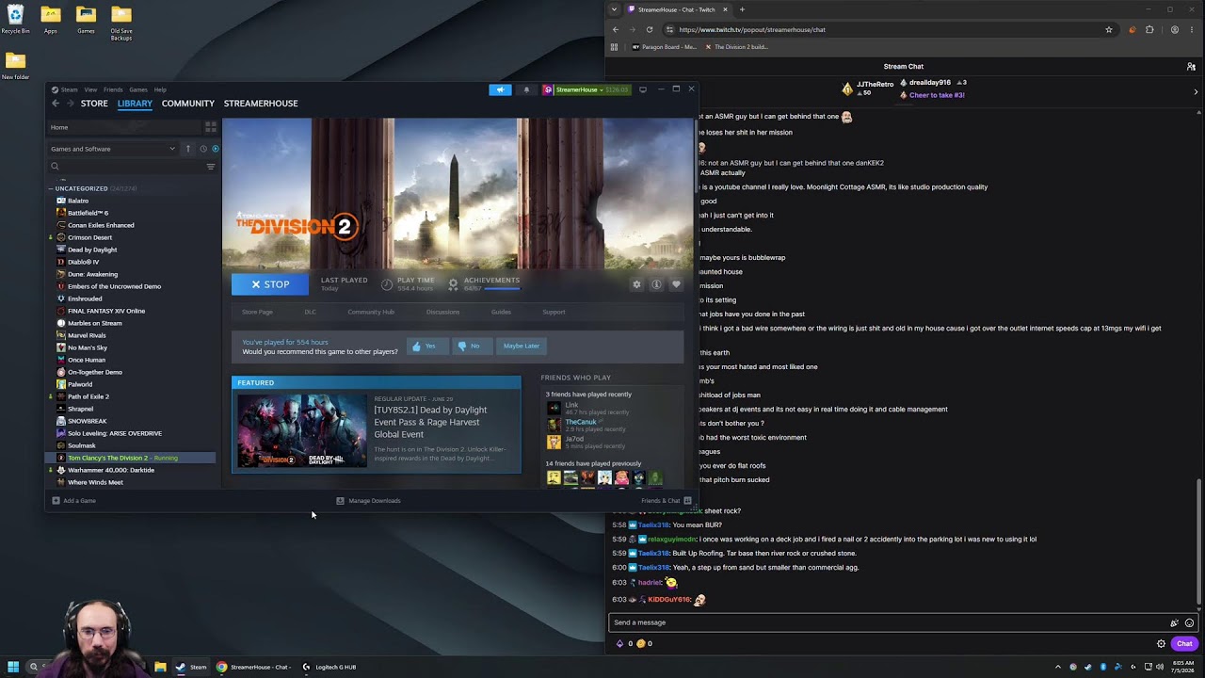The image size is (1205, 678).
Task: Select Crimson Desert in the library list
Action: tap(89, 237)
